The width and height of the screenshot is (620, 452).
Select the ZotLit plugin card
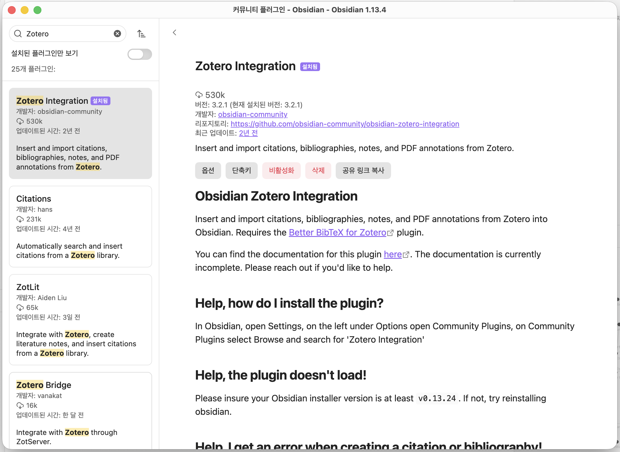point(81,320)
